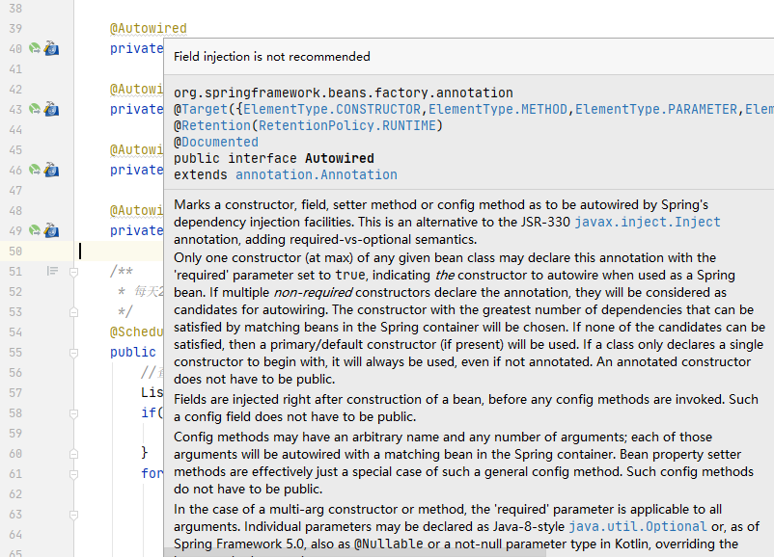Click the 'for' keyword on line 61
This screenshot has height=557, width=774.
152,474
